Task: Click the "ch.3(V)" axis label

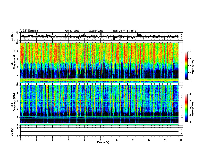Action: [12, 132]
